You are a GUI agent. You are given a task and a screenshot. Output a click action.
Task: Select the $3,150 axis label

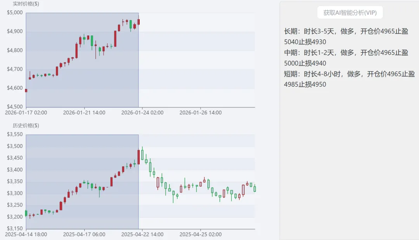15,228
